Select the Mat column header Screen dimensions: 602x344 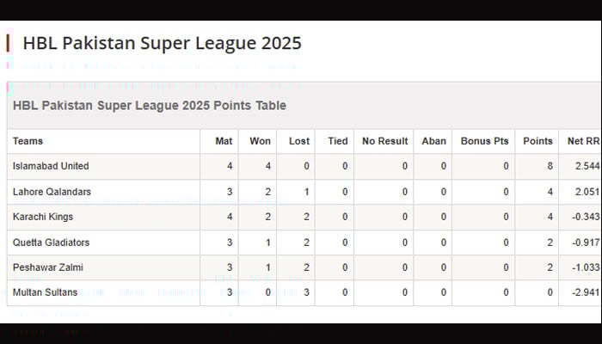[224, 141]
